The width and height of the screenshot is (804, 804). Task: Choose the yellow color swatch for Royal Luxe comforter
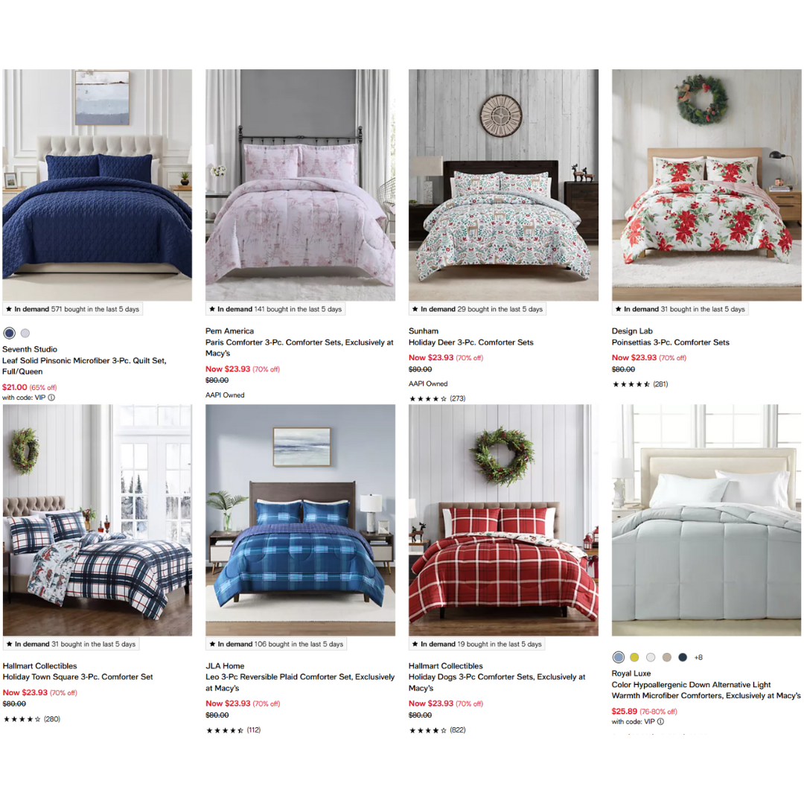click(x=634, y=657)
